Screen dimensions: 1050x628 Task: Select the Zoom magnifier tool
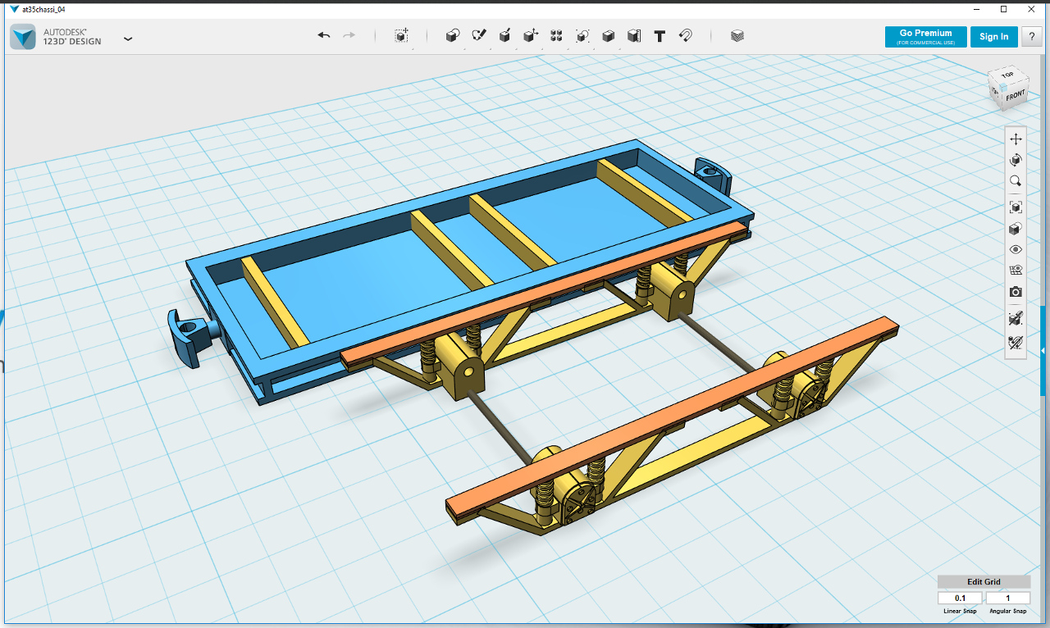(x=1016, y=181)
